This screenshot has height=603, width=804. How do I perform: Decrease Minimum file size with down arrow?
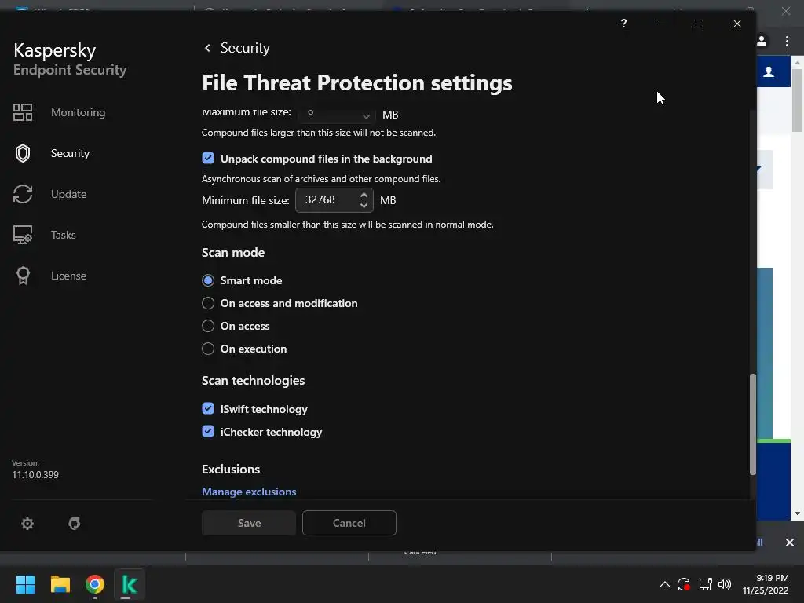click(x=364, y=206)
